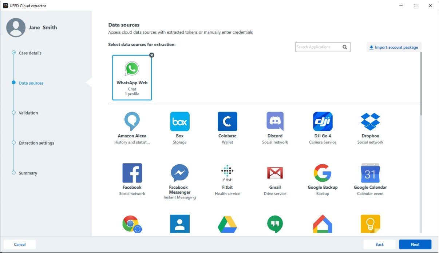Select the Box storage data source
The width and height of the screenshot is (439, 253).
(180, 122)
